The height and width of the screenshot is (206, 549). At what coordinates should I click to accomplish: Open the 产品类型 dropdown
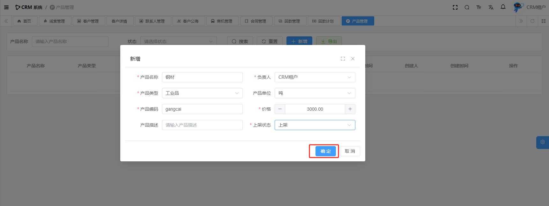tap(202, 93)
